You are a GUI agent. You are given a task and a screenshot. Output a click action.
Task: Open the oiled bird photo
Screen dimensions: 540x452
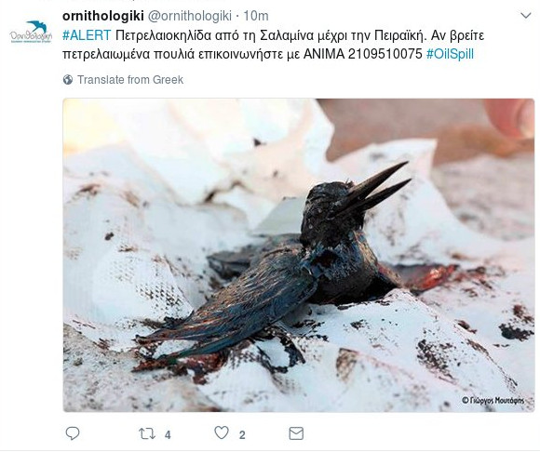tap(299, 255)
